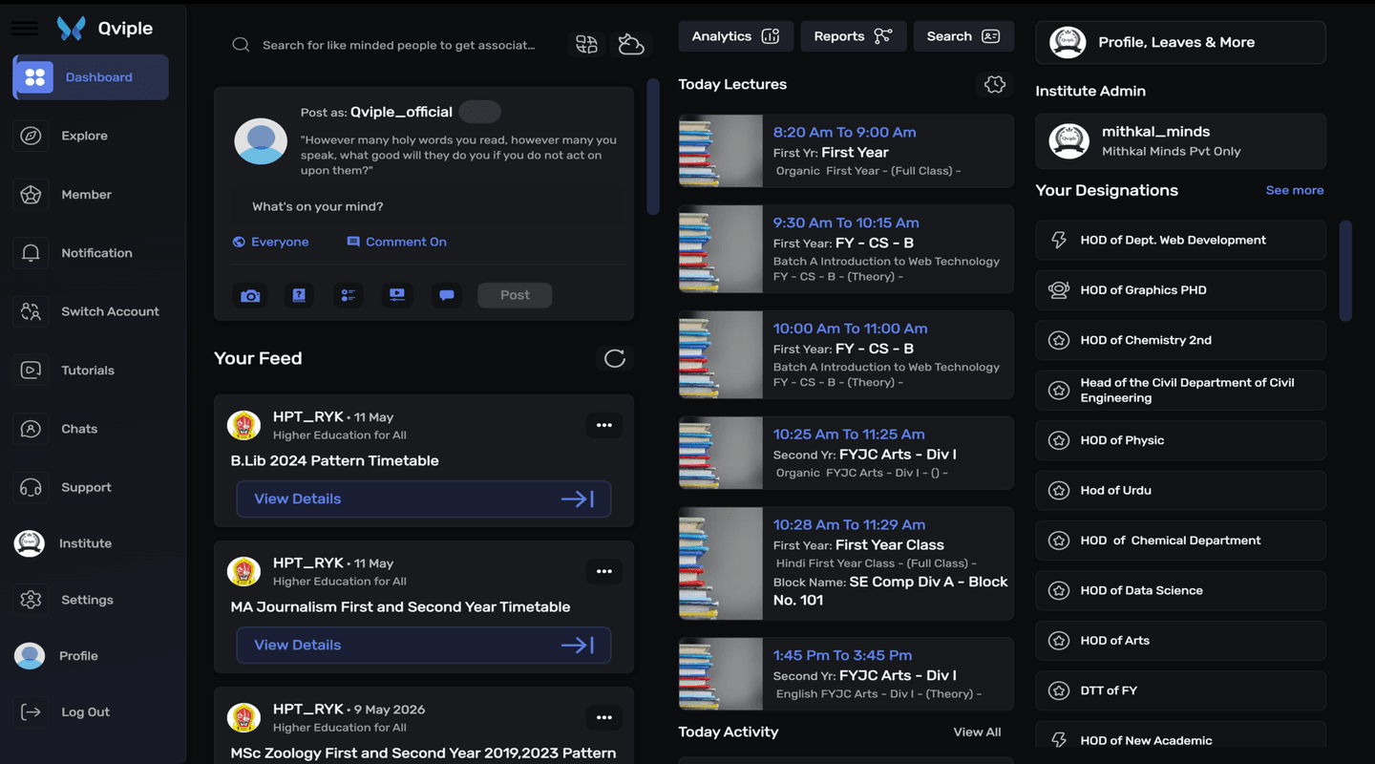1375x764 pixels.
Task: Select HOD of Arts designation
Action: [x=1180, y=641]
